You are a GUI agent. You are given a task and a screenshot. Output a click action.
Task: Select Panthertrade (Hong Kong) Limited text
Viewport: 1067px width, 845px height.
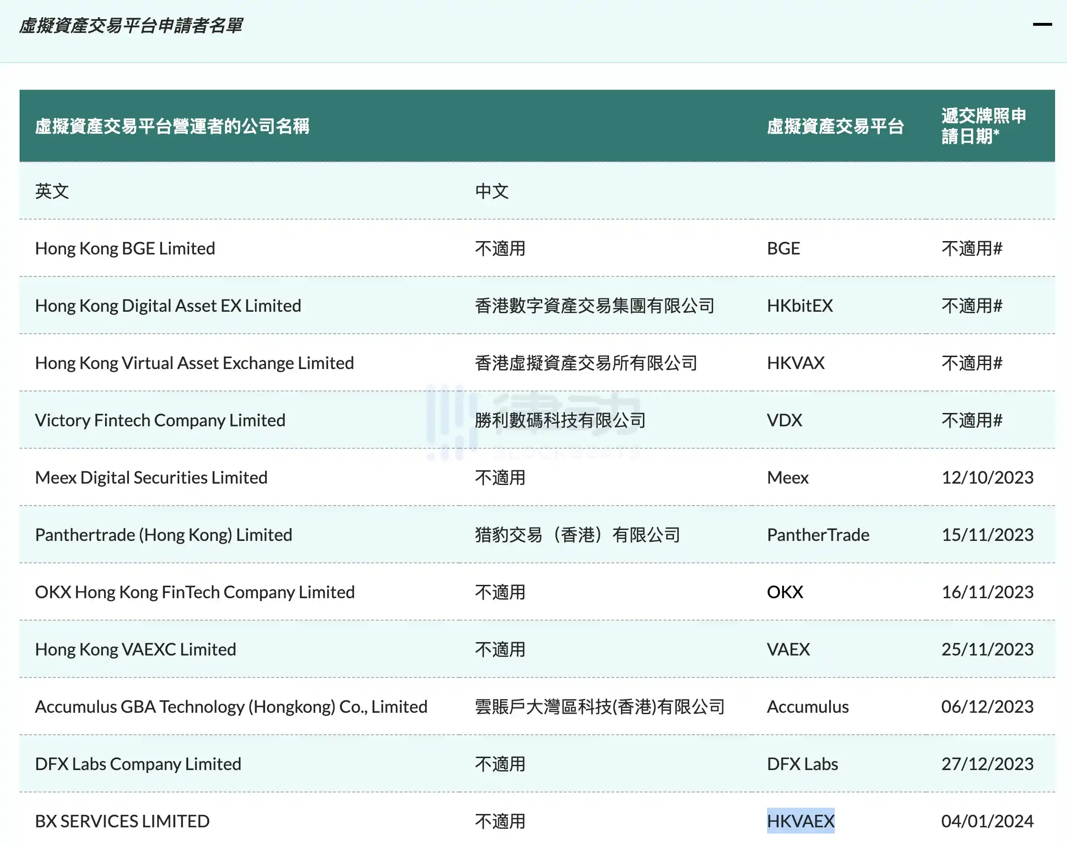pos(163,535)
